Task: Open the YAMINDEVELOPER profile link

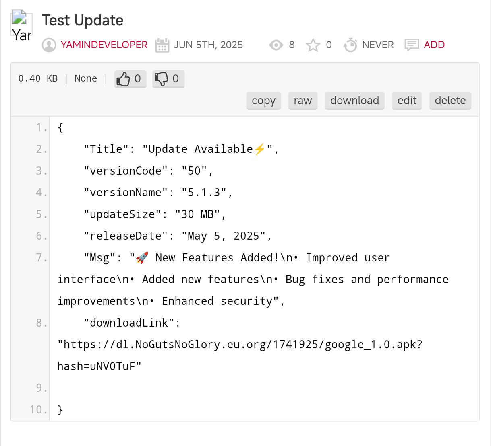Action: (x=104, y=45)
